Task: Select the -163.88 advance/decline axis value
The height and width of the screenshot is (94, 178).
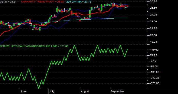Action: click(154, 72)
